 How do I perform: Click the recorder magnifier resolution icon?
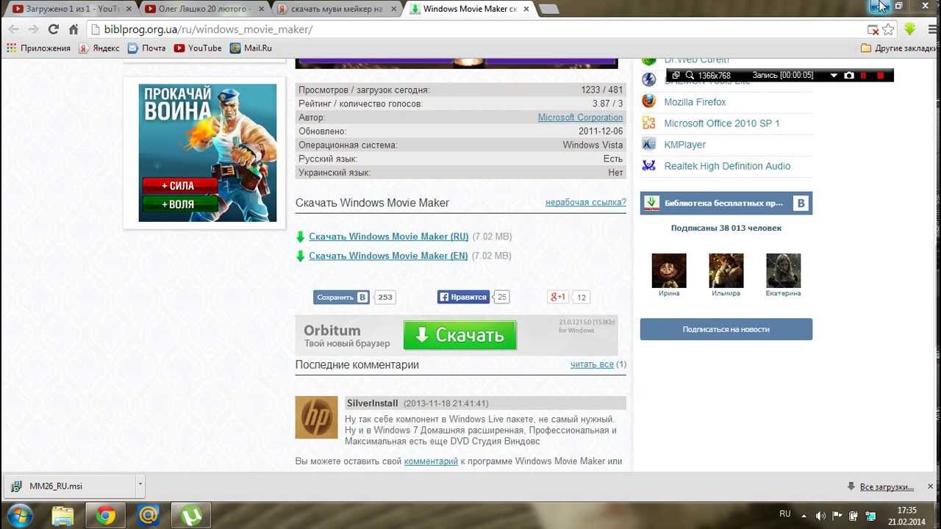689,75
